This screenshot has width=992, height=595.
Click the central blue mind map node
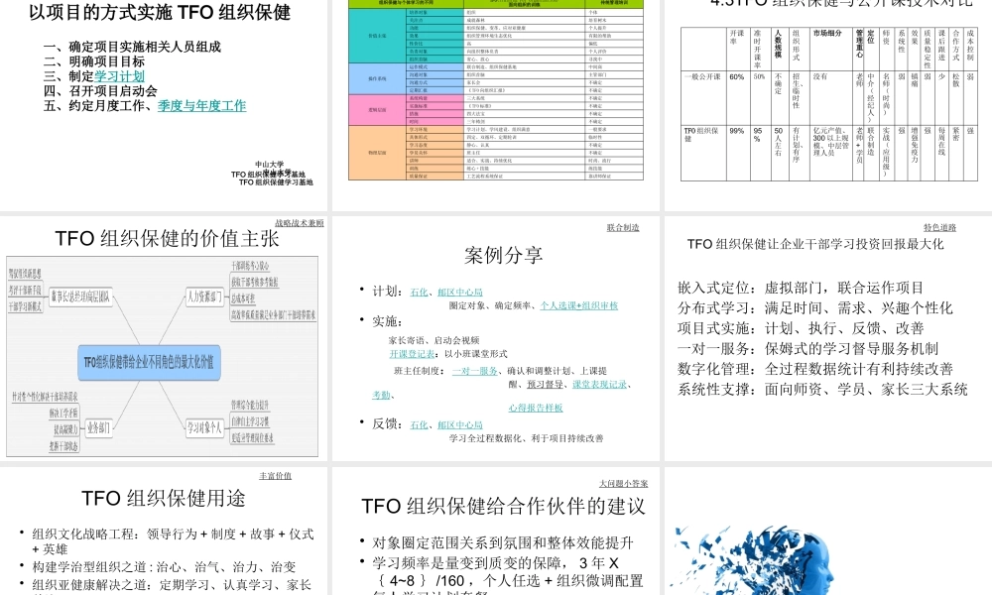pos(150,362)
